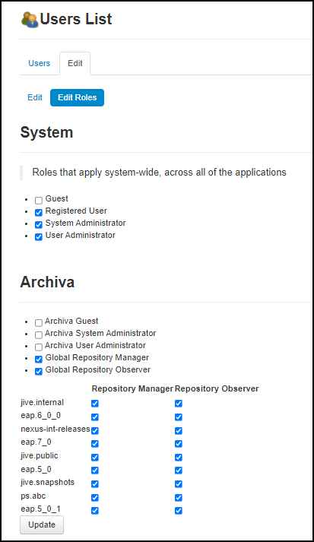Click the Repository Observer column header
314x542 pixels.
point(217,389)
